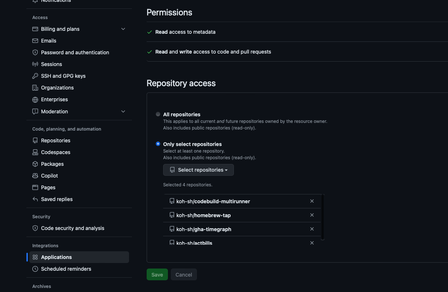Click the package cube icon beside Packages

pos(35,164)
